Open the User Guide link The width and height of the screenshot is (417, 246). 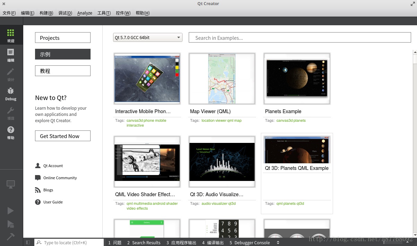coord(53,202)
